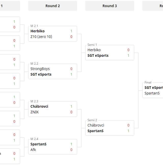
Task: Click the Final match label
Action: [x=148, y=82]
